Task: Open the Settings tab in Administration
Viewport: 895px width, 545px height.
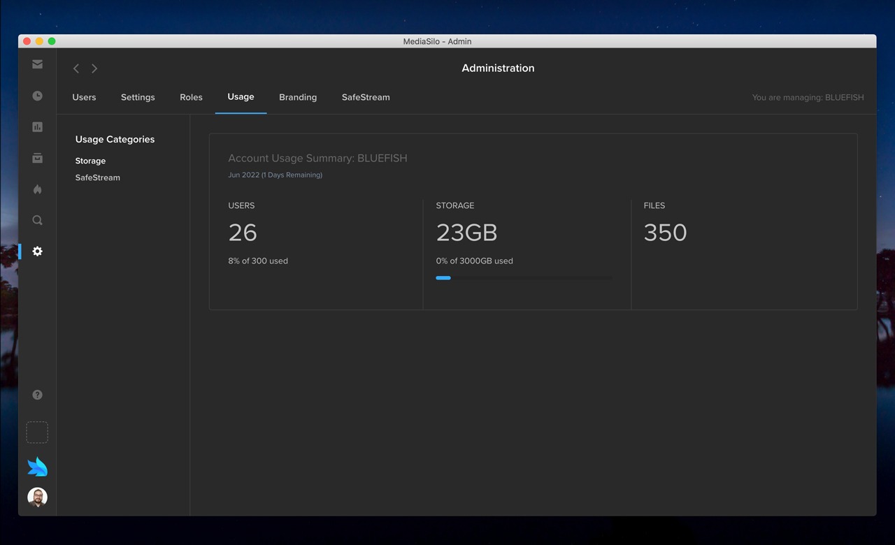Action: pos(137,97)
